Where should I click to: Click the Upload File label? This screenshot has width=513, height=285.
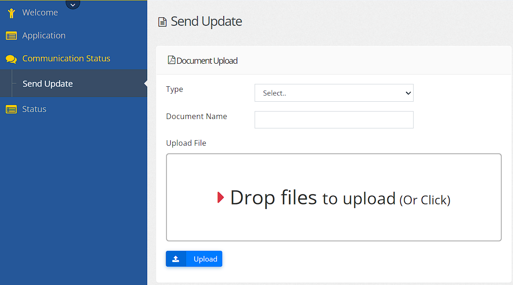click(186, 143)
